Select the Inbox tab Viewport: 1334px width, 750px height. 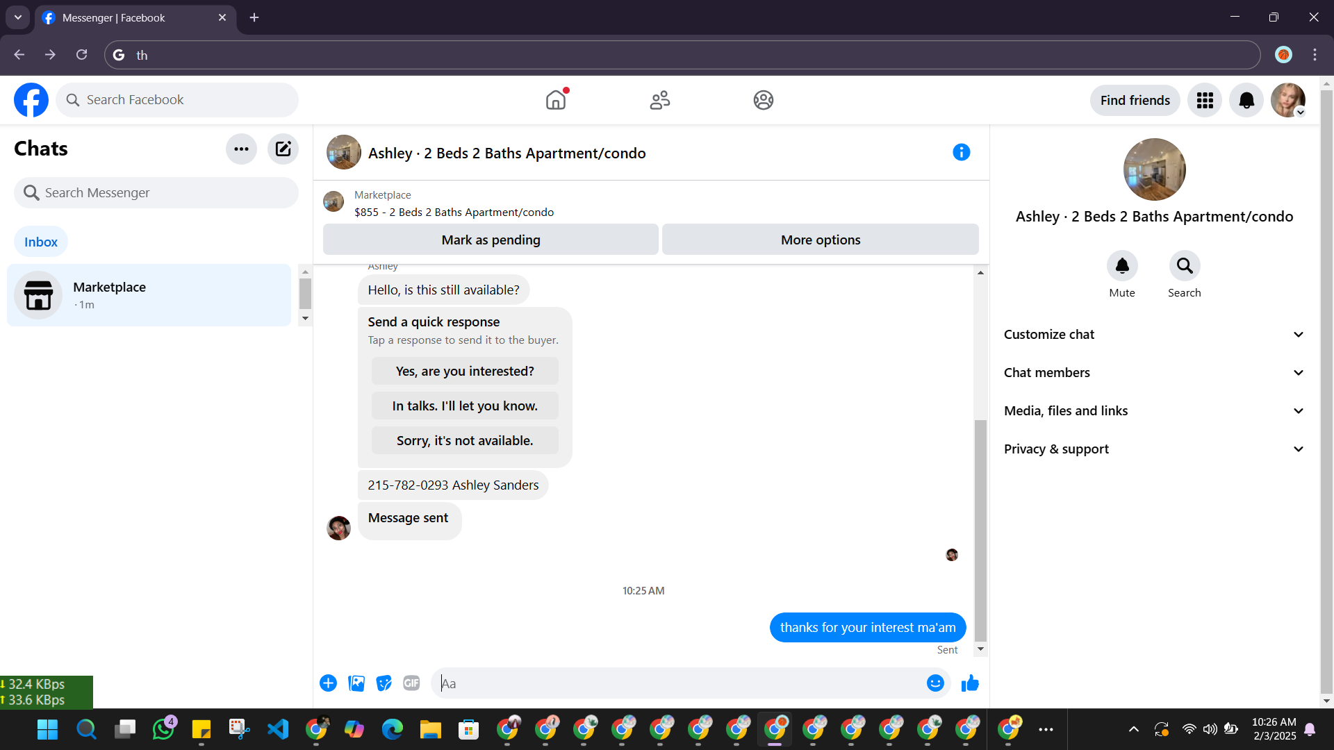click(x=41, y=242)
